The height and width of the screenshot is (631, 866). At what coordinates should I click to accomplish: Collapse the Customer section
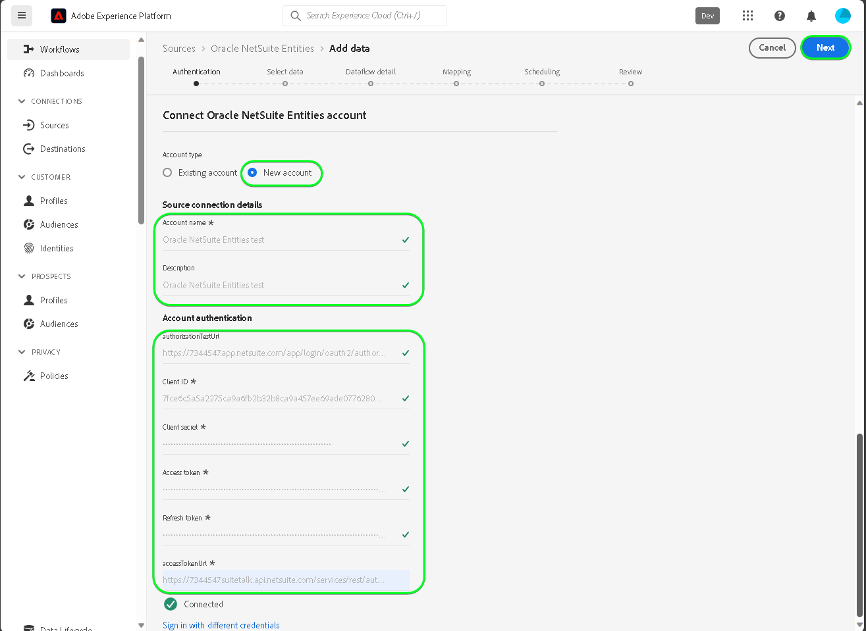[22, 177]
